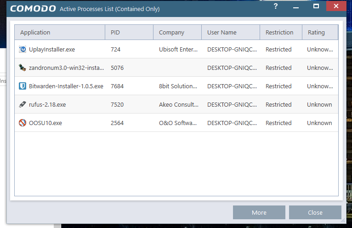The height and width of the screenshot is (228, 352).
Task: Select the UplayInstaller.exe row name
Action: pyautogui.click(x=52, y=50)
